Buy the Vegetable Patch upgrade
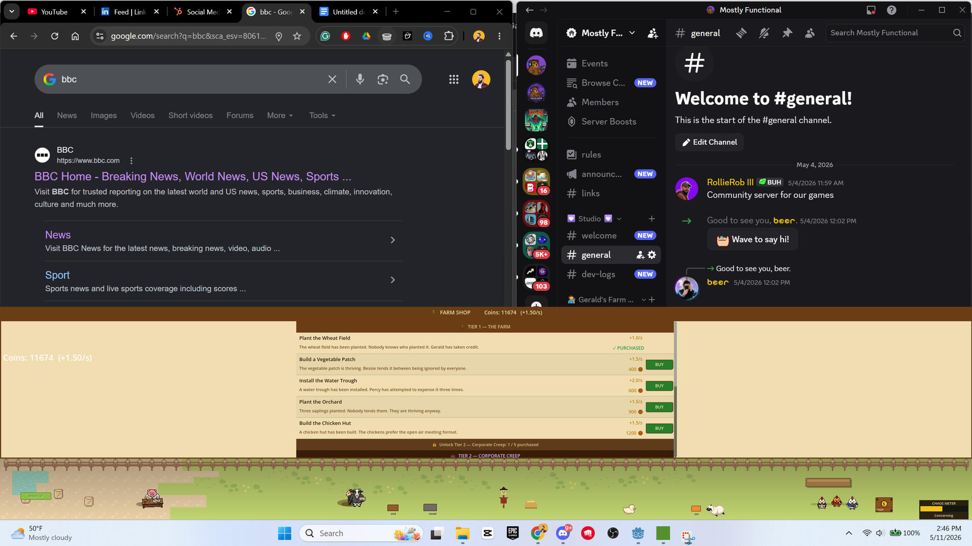The height and width of the screenshot is (546, 972). (659, 364)
